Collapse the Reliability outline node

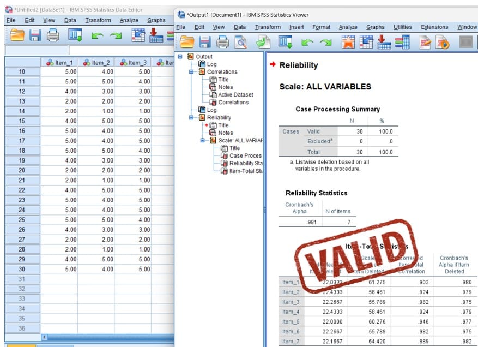tap(191, 117)
